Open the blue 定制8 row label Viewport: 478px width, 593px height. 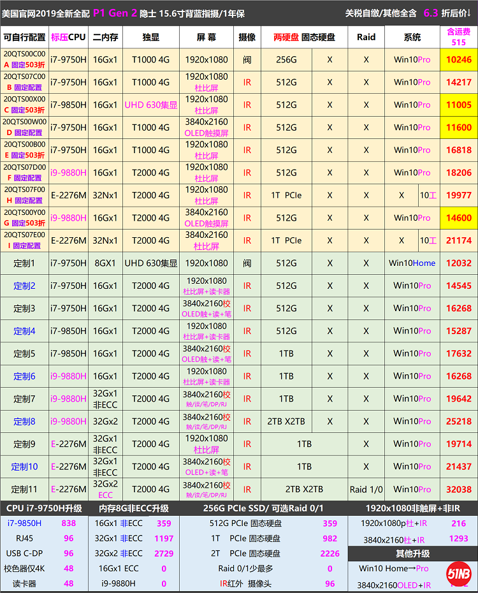[x=24, y=421]
